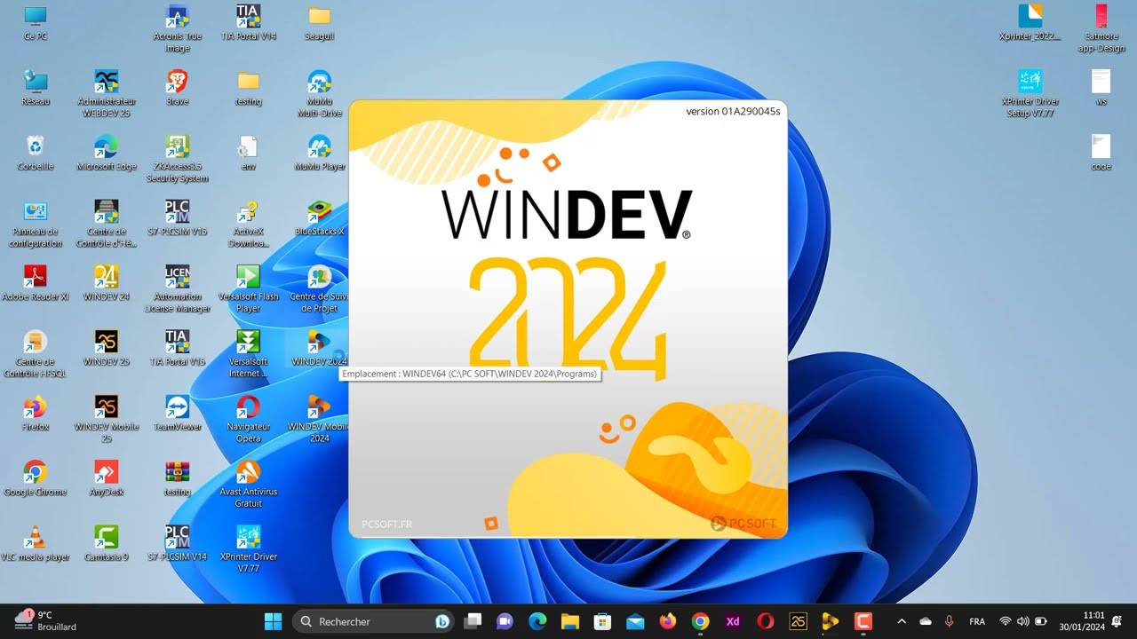
Task: Select the Microsoft Edge desktop icon
Action: [x=107, y=153]
